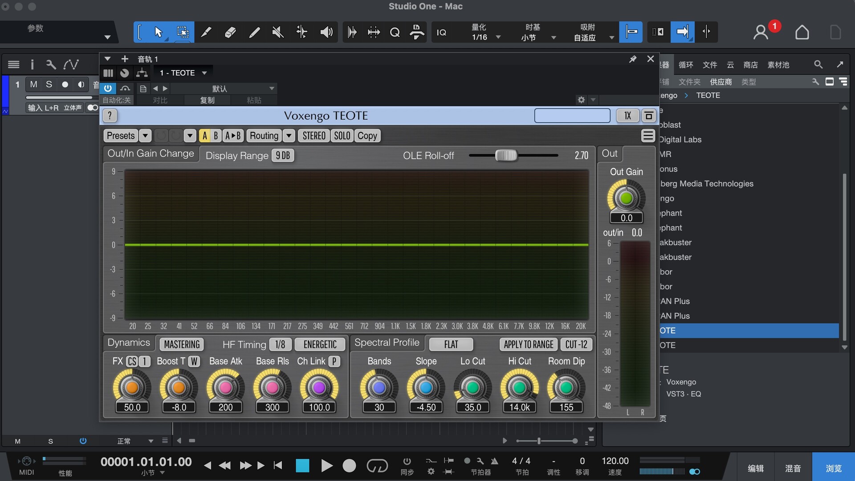Click the MASTERING dynamics mode button
Viewport: 855px width, 481px height.
tap(182, 344)
